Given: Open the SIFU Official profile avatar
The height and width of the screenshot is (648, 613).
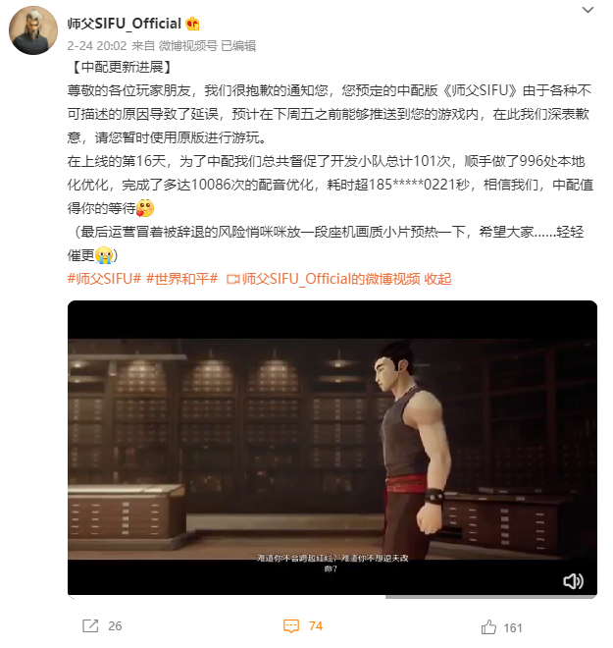Looking at the screenshot, I should [33, 30].
